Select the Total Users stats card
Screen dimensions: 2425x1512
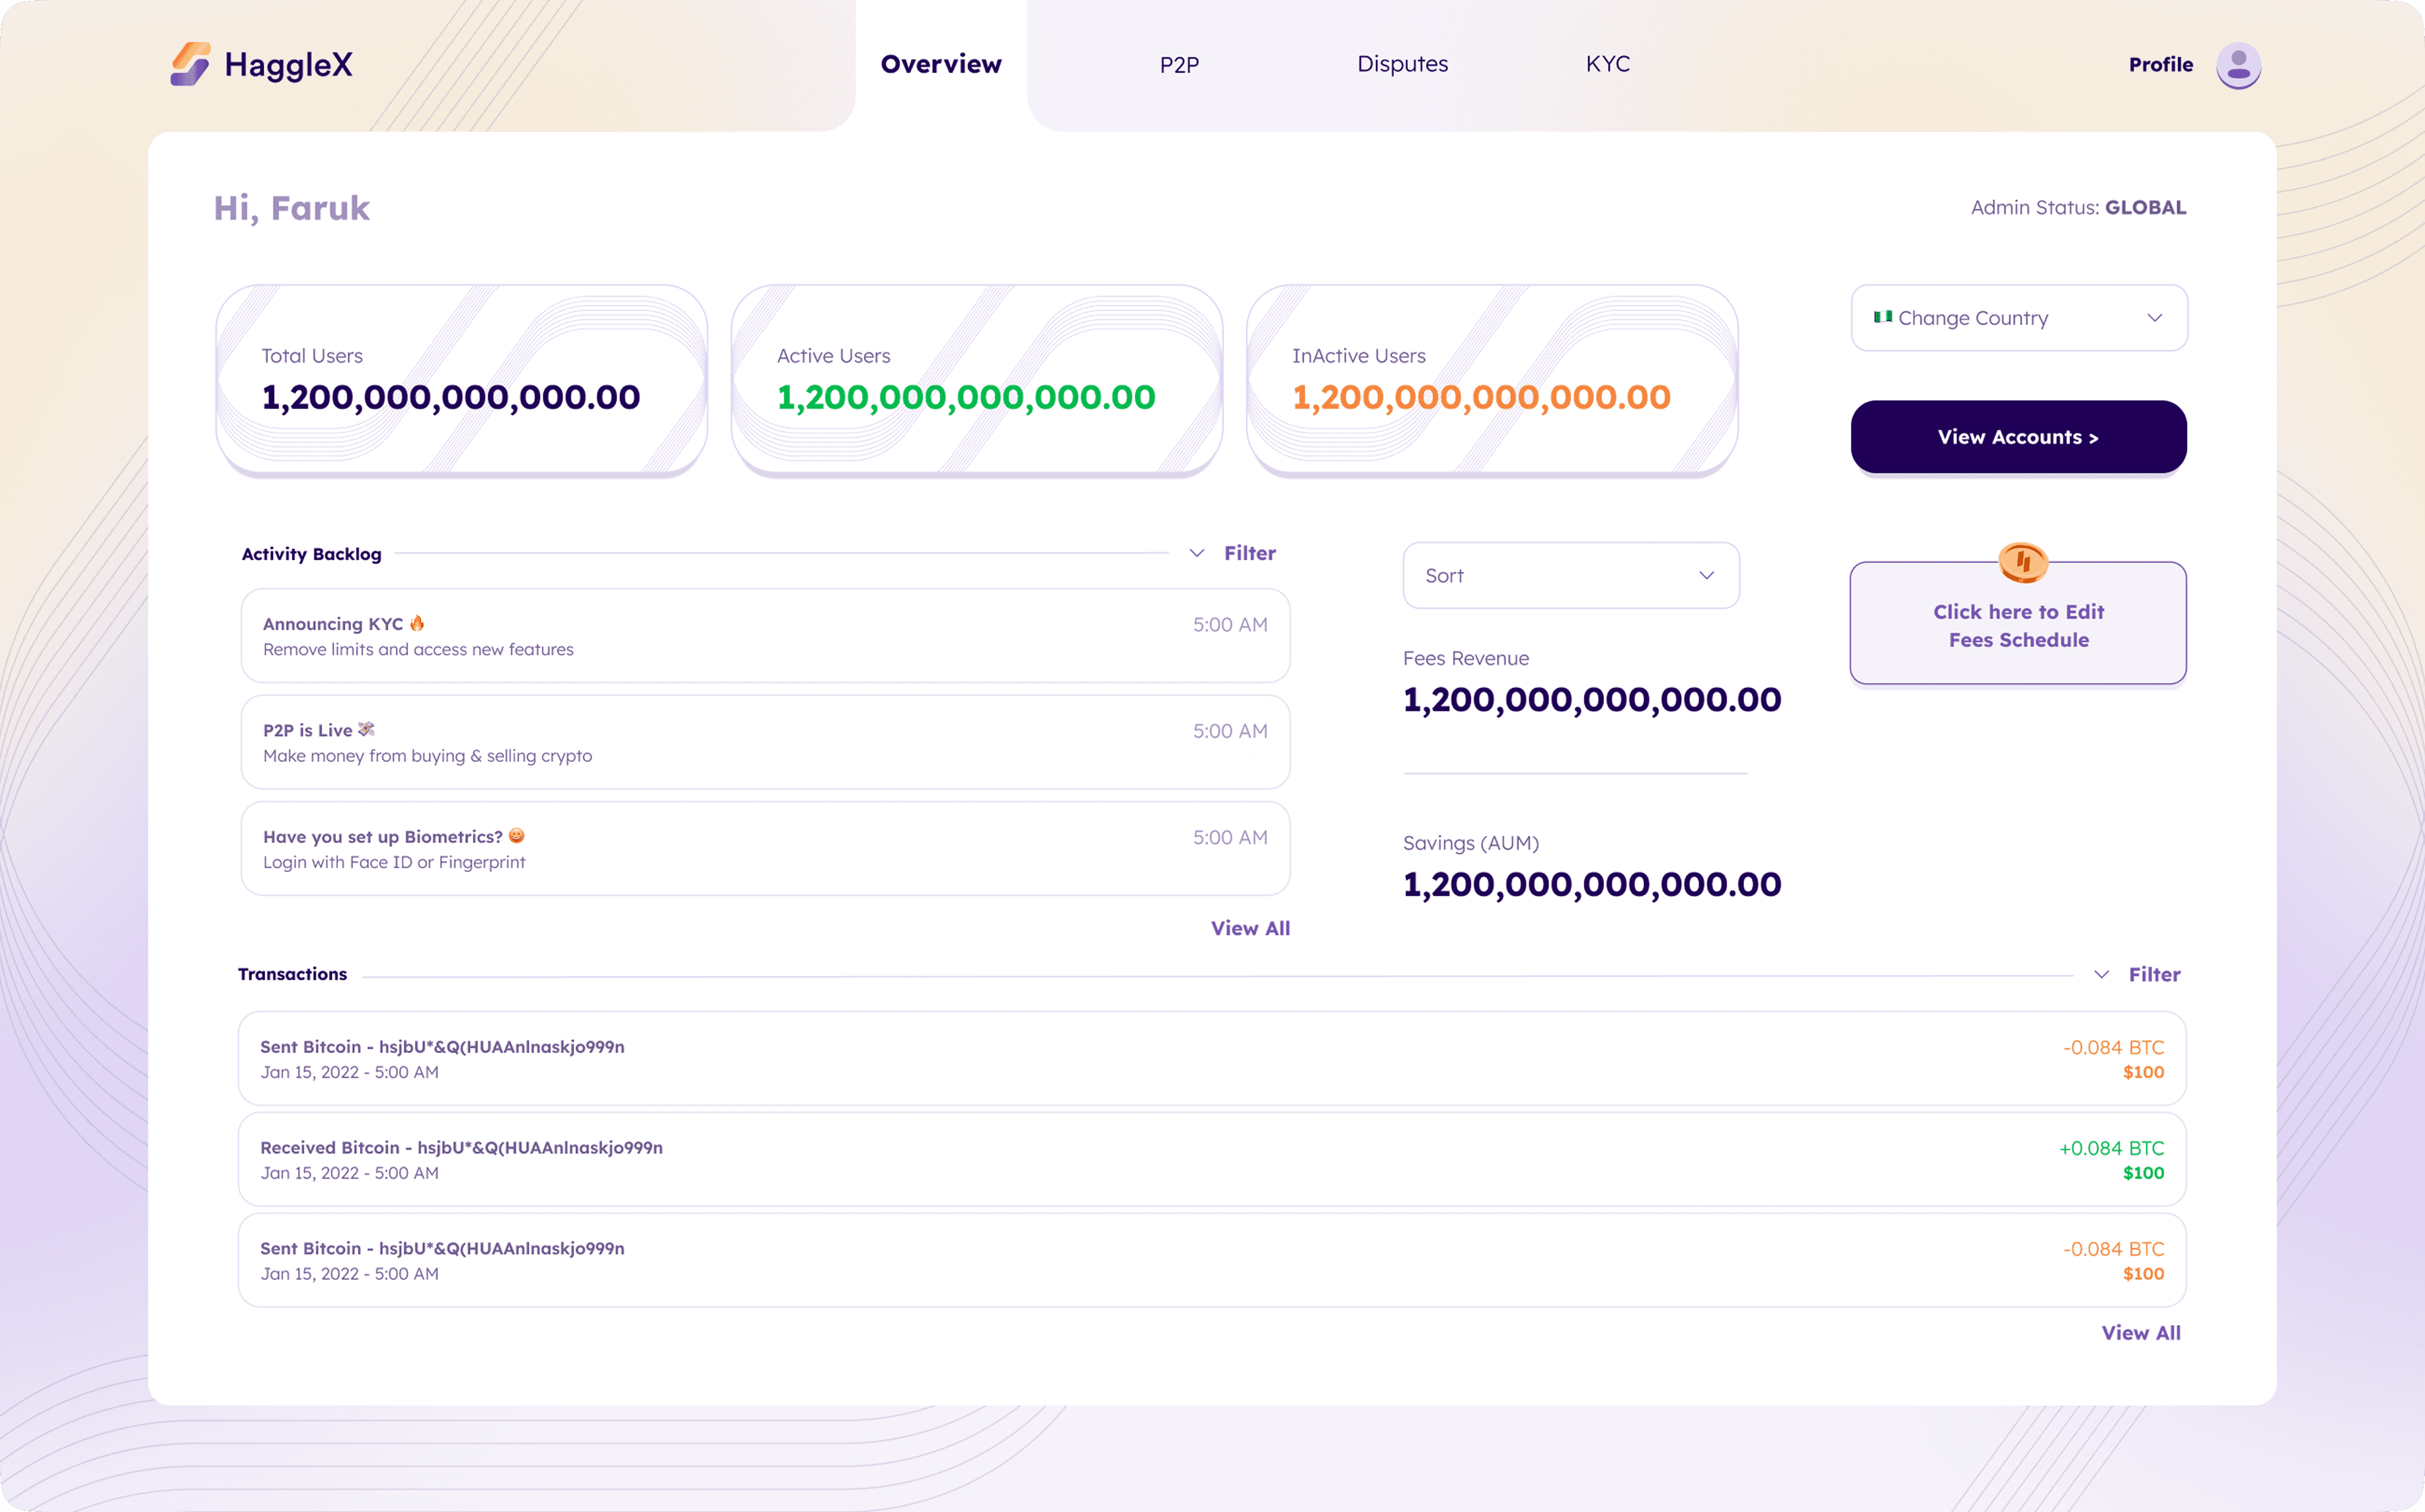click(x=462, y=380)
